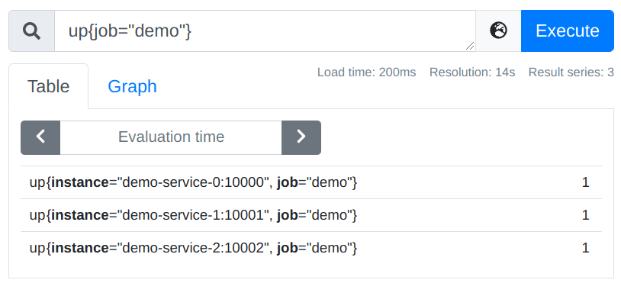The height and width of the screenshot is (283, 621).
Task: Select the demo-service-0:10000 result row
Action: [x=311, y=182]
